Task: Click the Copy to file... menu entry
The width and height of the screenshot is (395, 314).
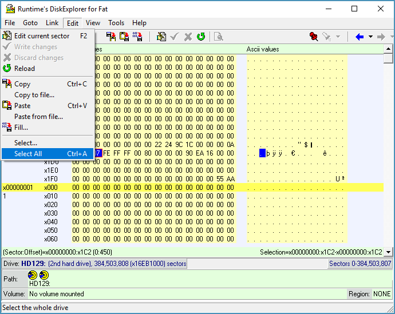Action: point(34,95)
